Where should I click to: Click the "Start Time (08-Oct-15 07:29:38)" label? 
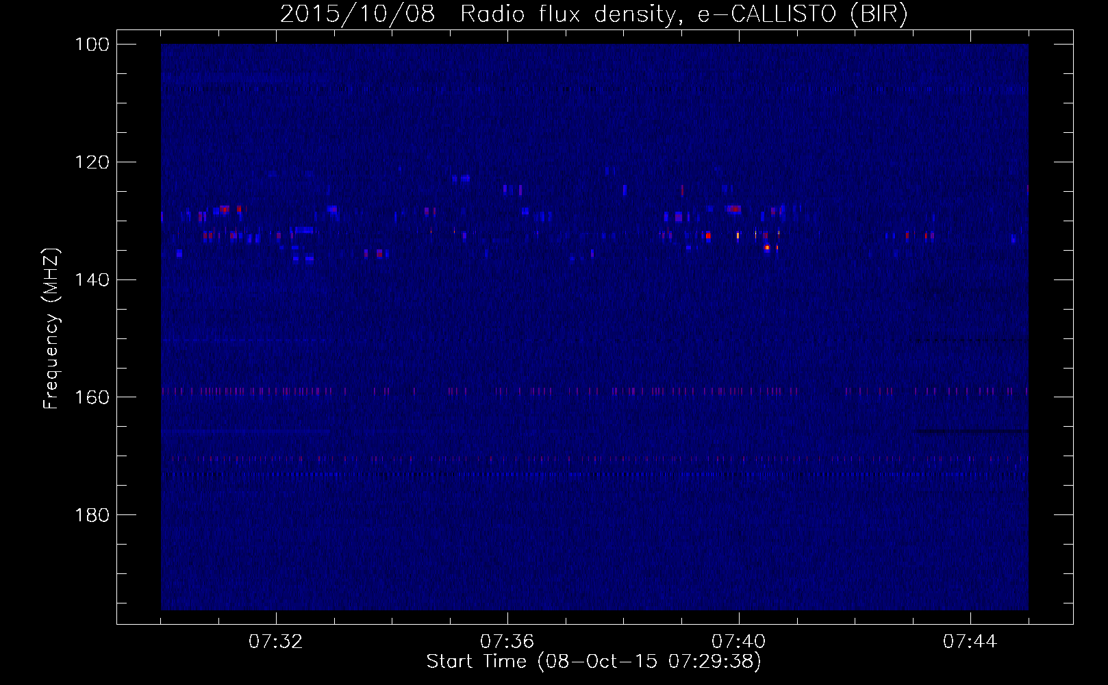pos(594,662)
